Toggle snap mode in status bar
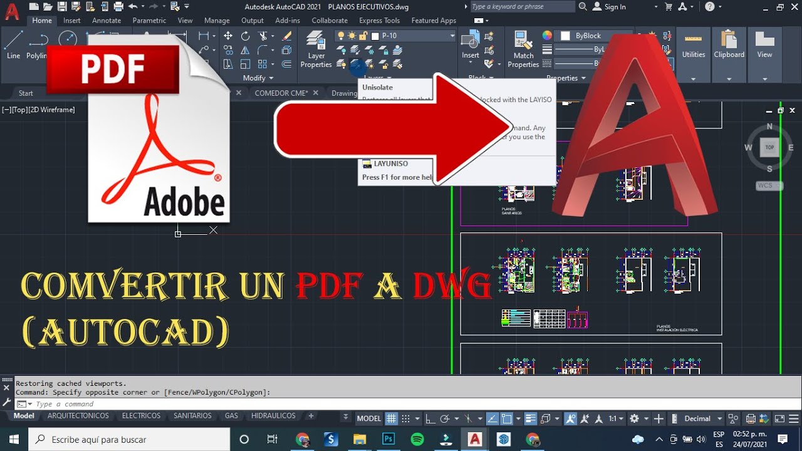The width and height of the screenshot is (802, 451). pyautogui.click(x=405, y=418)
